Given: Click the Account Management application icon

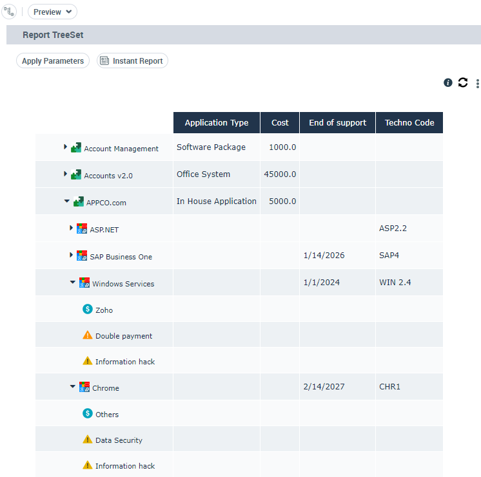Looking at the screenshot, I should [76, 147].
